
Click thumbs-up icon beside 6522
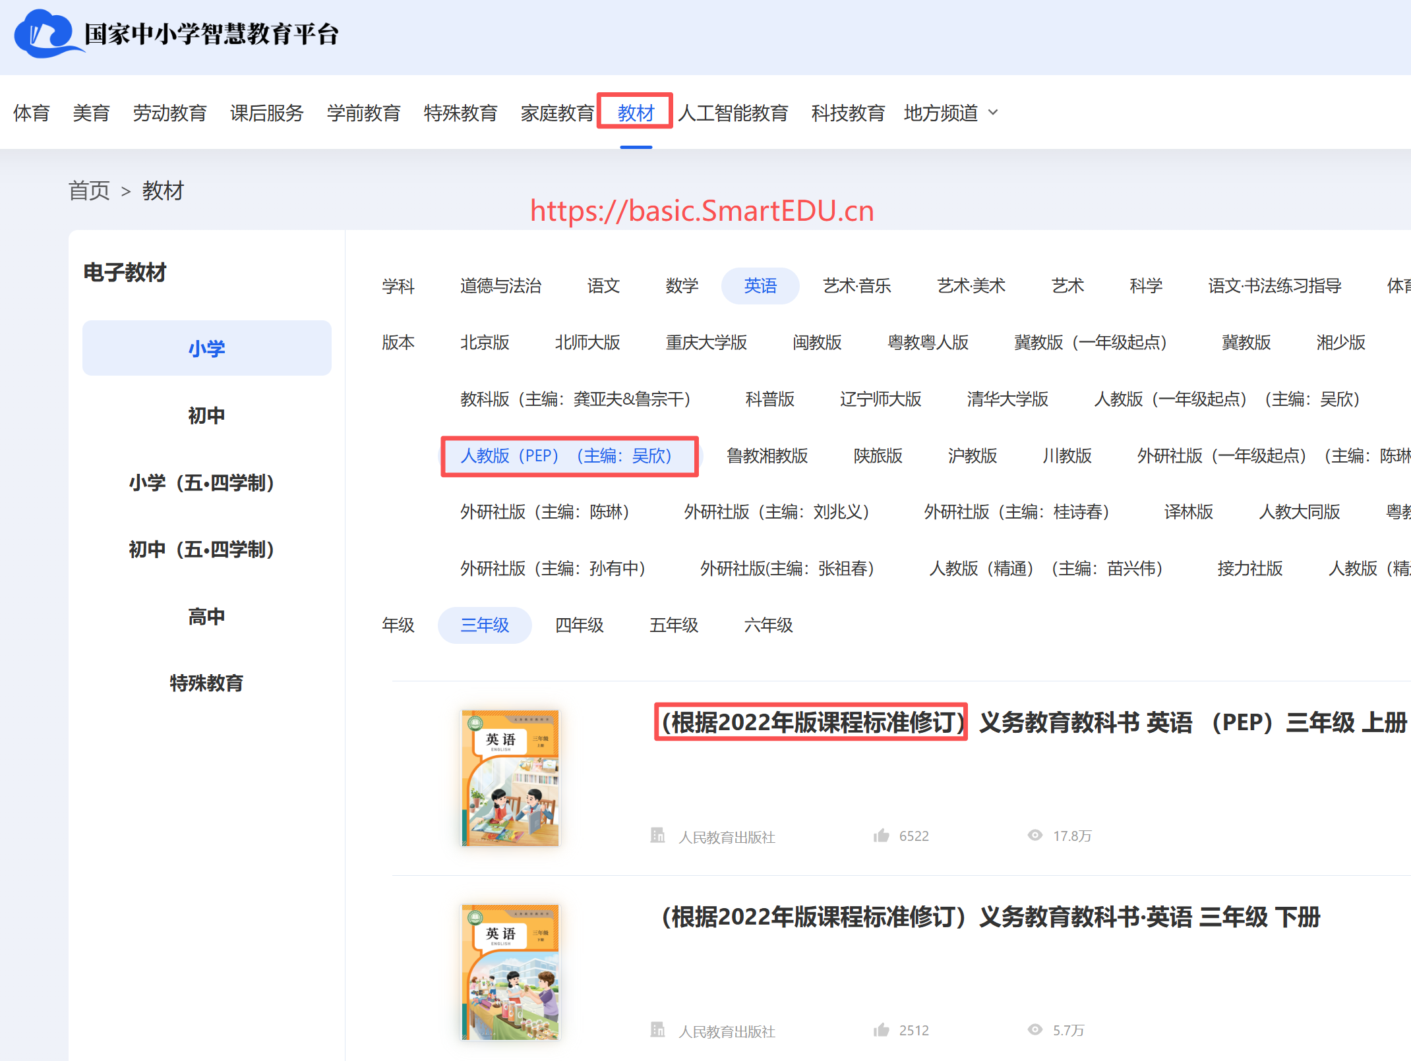coord(881,835)
